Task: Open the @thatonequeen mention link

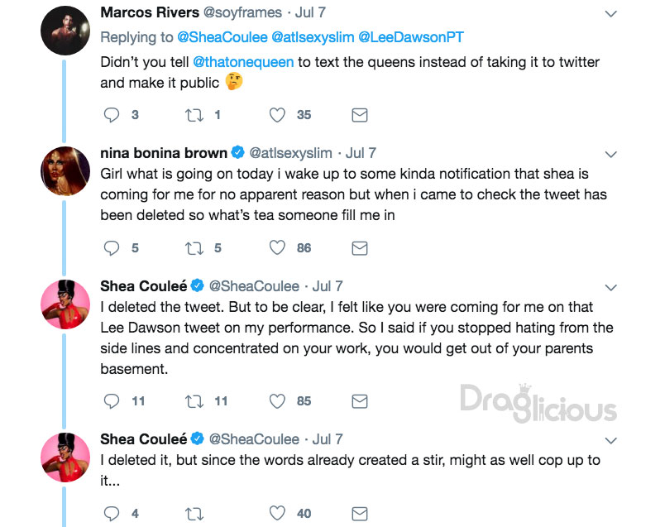Action: click(243, 62)
